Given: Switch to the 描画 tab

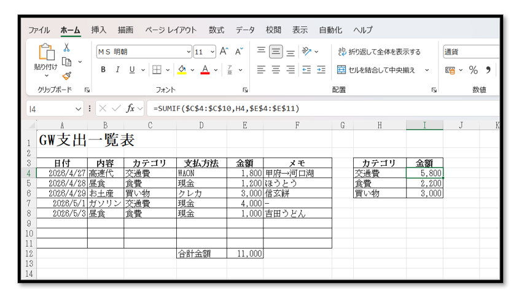Looking at the screenshot, I should coord(125,30).
